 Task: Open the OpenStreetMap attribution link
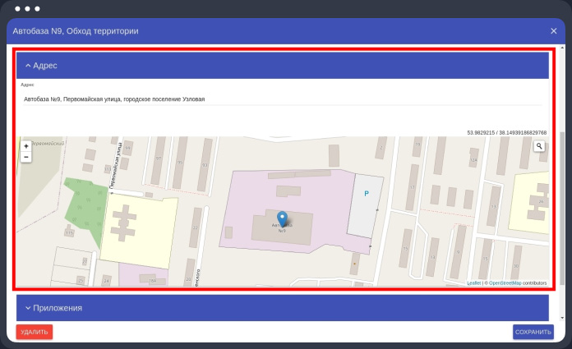click(x=505, y=283)
